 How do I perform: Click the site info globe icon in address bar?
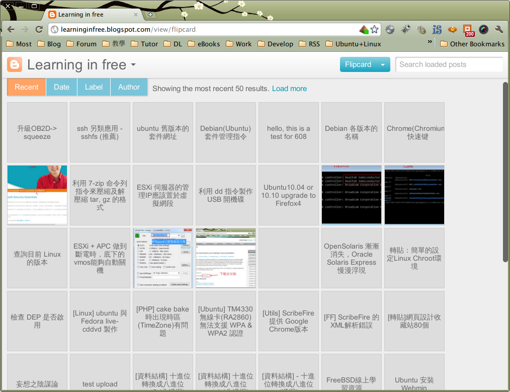(x=55, y=30)
